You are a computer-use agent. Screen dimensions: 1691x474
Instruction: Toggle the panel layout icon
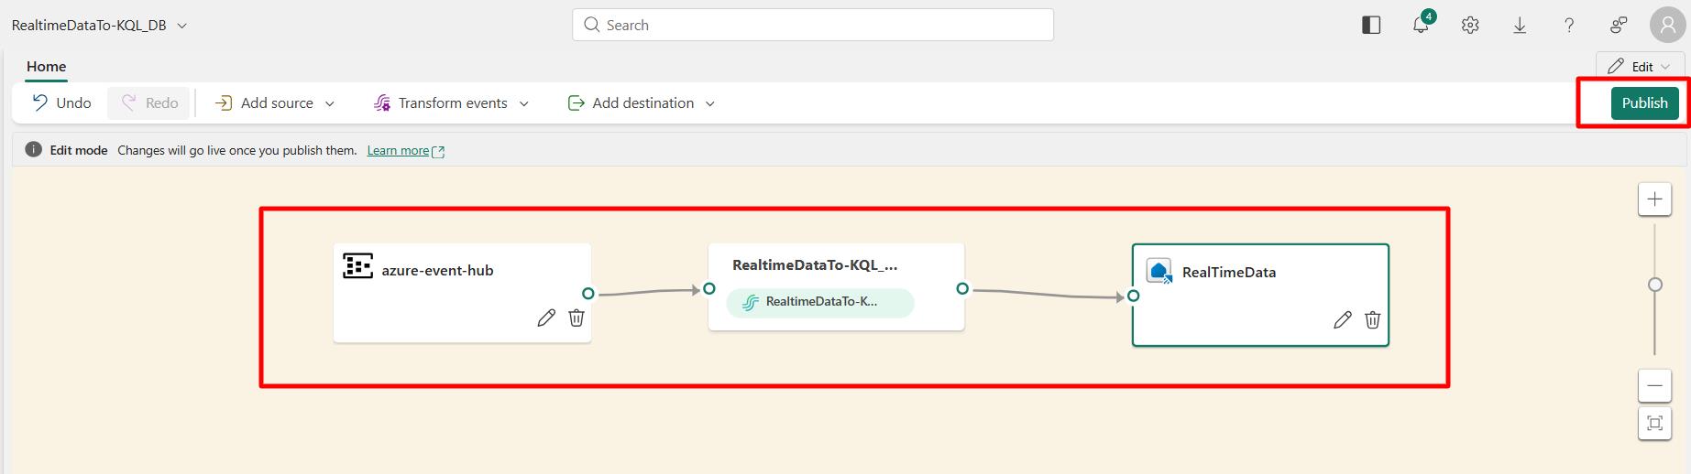click(x=1371, y=26)
